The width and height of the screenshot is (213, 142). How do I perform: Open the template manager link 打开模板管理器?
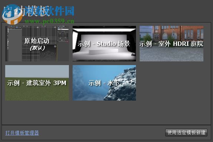pos(22,133)
